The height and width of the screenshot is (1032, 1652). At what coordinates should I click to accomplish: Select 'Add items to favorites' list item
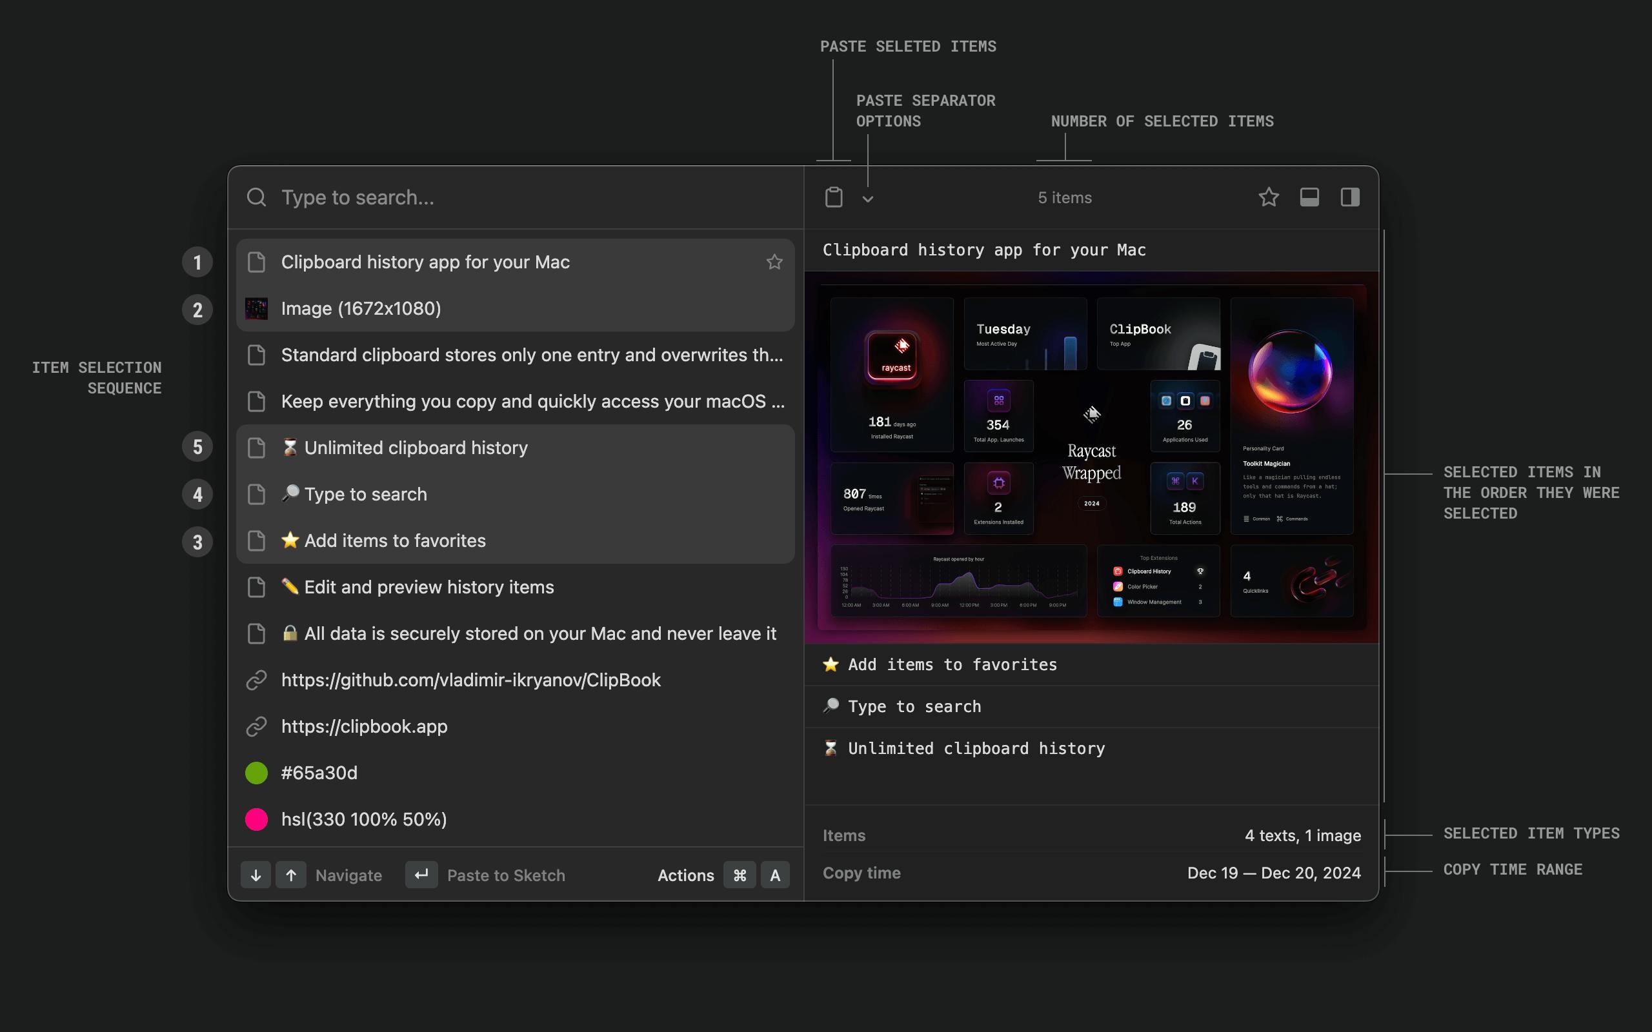click(x=516, y=541)
